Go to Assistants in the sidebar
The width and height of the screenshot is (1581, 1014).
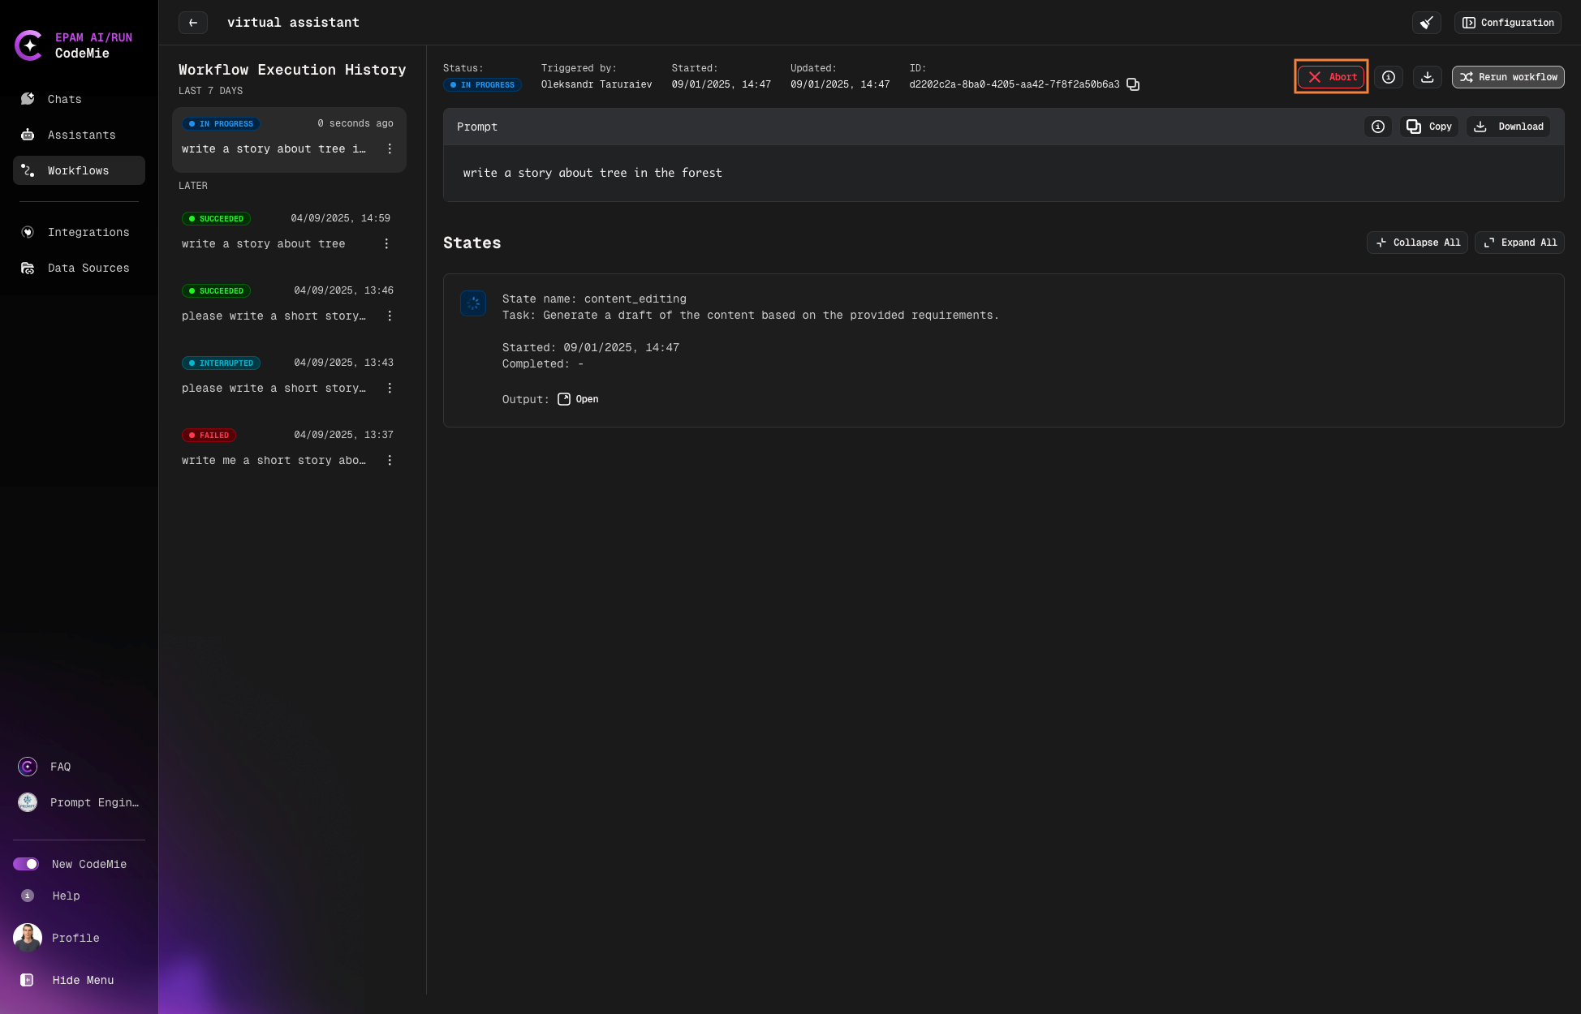(x=81, y=135)
